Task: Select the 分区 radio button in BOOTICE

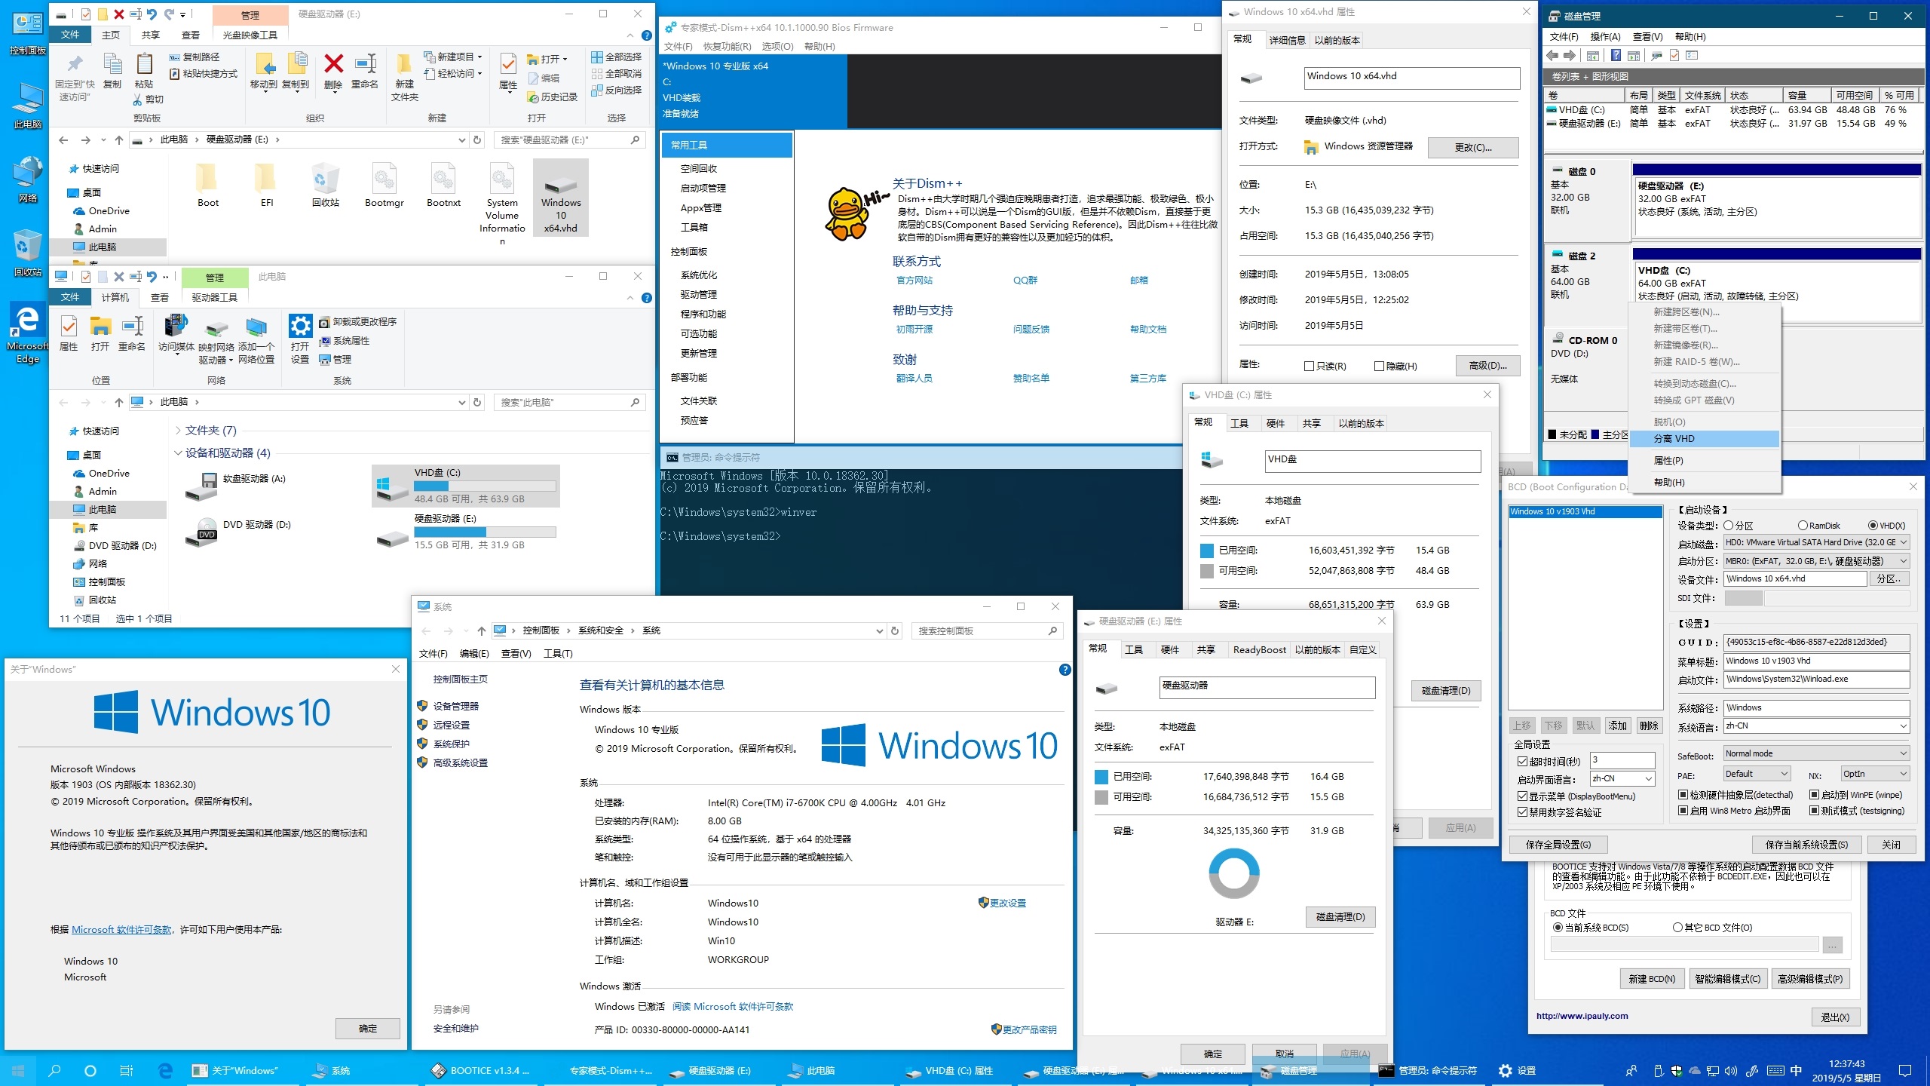Action: (x=1728, y=526)
